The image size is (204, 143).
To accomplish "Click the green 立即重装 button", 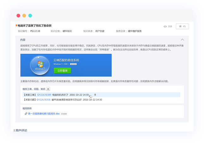I will pos(63,71).
